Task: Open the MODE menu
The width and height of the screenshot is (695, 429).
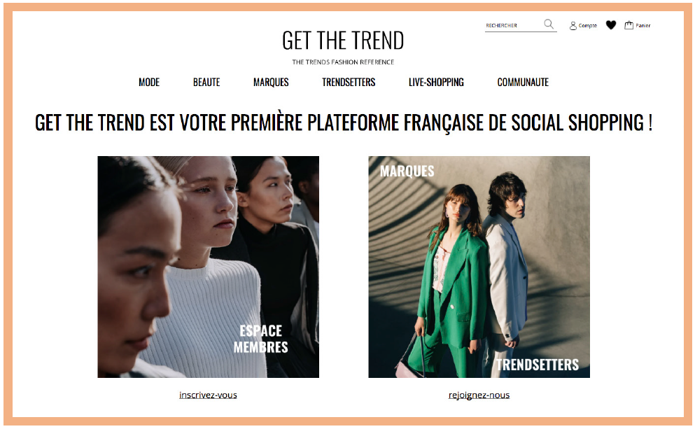Action: (149, 82)
